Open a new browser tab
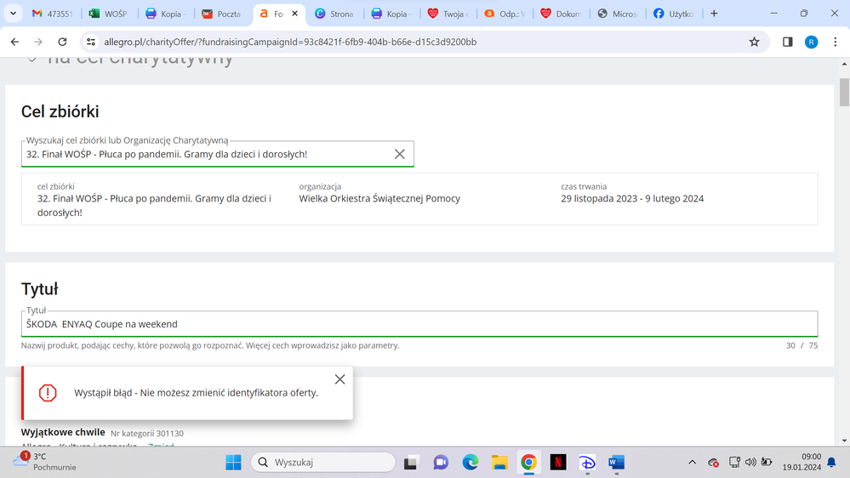850x478 pixels. pyautogui.click(x=714, y=14)
